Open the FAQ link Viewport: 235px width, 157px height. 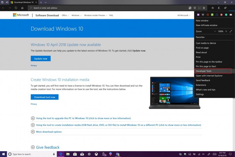[111, 15]
